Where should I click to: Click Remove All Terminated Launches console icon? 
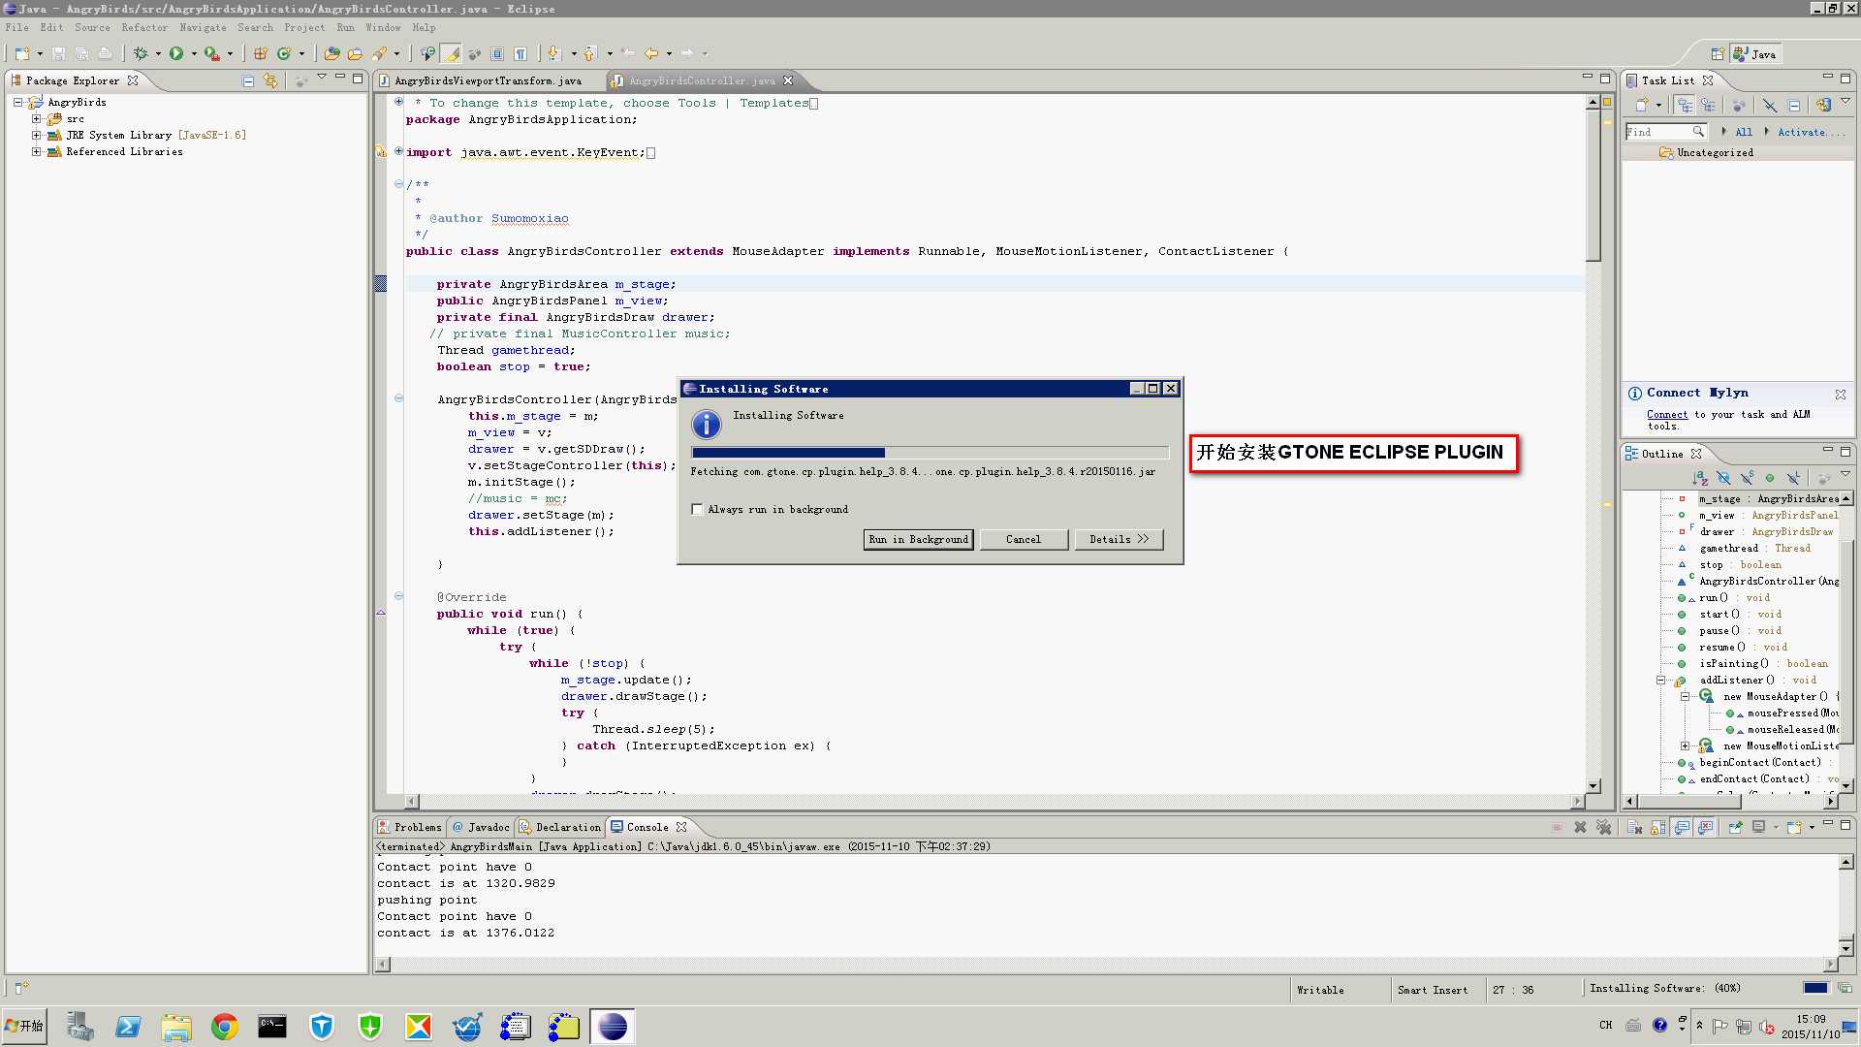(1604, 827)
